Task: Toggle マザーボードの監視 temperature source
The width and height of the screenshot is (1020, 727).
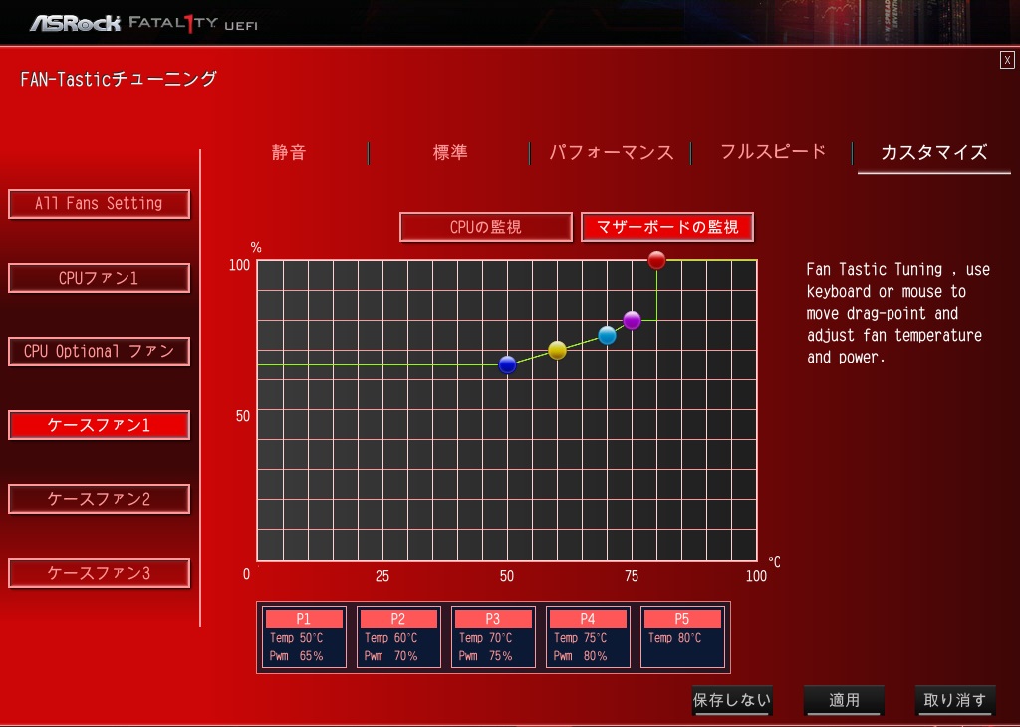Action: tap(667, 227)
